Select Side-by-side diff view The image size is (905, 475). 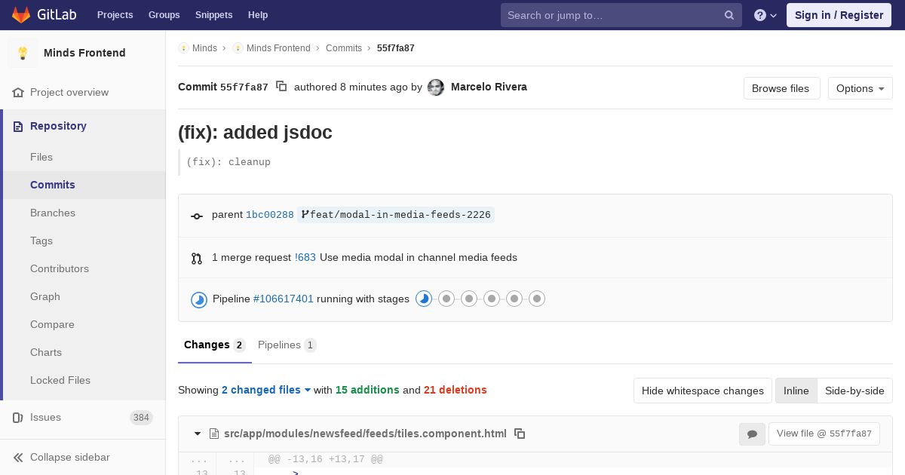point(854,391)
